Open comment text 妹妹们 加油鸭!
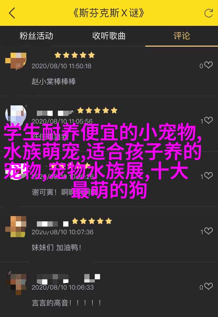 tap(57, 248)
